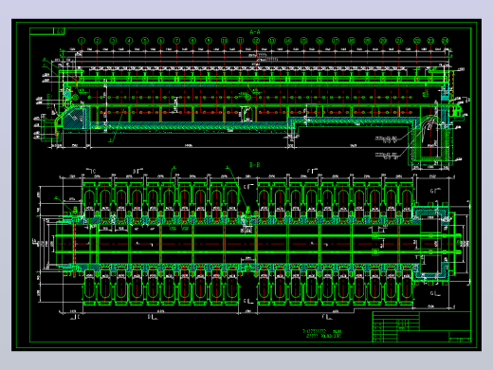This screenshot has width=493, height=370.
Task: Click the A-A section title
Action: tap(255, 32)
